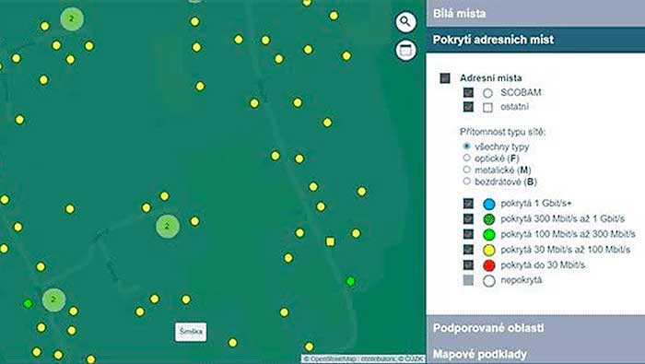This screenshot has width=645, height=364.
Task: Select the yellow square address marker
Action: [x=330, y=241]
